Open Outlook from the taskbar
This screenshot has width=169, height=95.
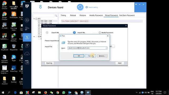70,93
